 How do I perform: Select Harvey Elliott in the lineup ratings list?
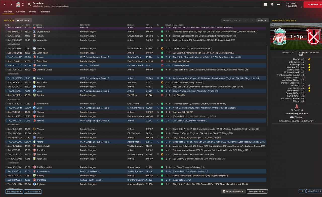(293, 91)
